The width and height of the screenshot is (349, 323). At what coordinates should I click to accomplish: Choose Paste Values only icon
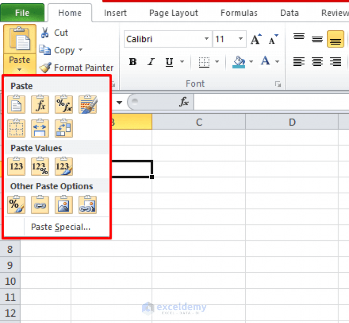pyautogui.click(x=16, y=167)
